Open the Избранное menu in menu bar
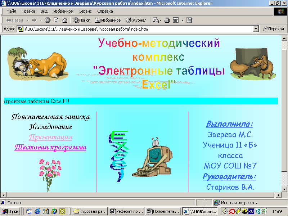 [x=63, y=11]
